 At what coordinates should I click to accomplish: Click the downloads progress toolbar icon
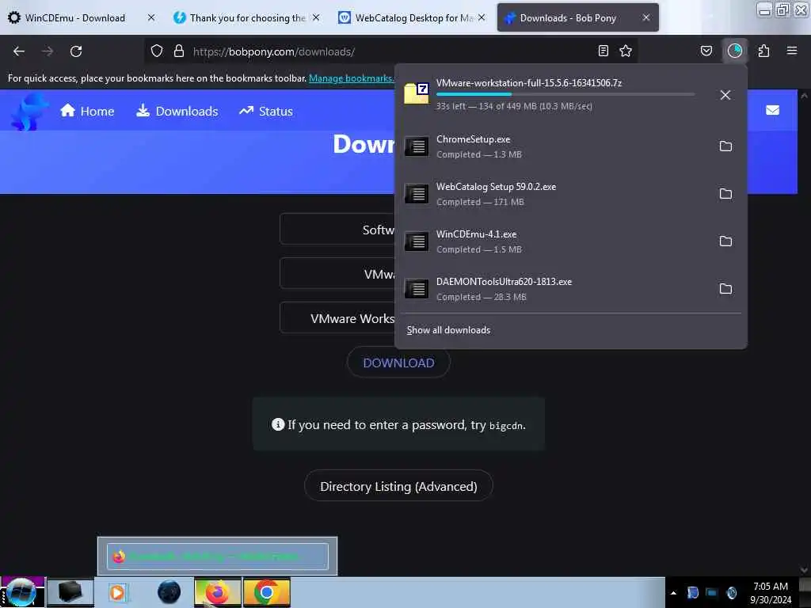tap(735, 51)
